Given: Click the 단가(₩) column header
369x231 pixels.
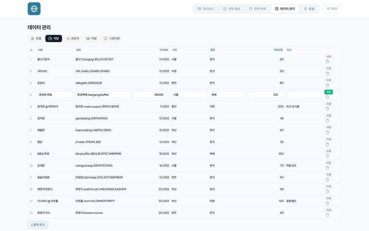Looking at the screenshot, I should [x=164, y=50].
